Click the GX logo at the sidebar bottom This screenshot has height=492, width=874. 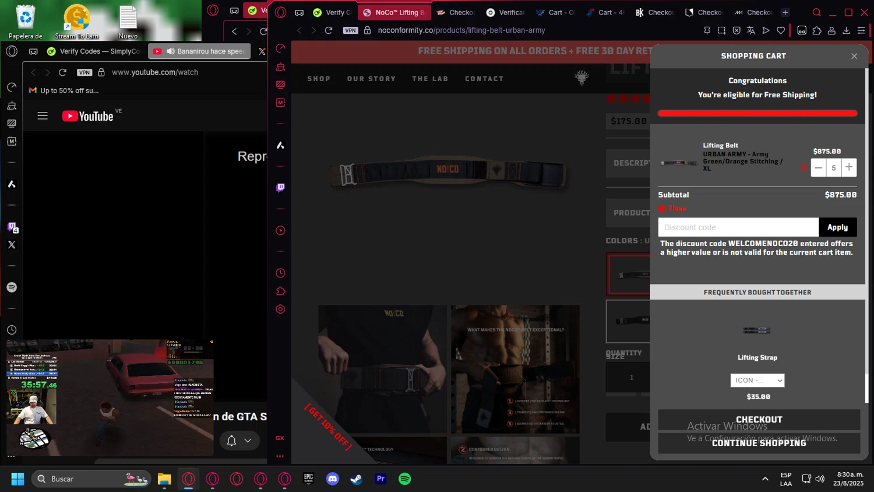280,438
